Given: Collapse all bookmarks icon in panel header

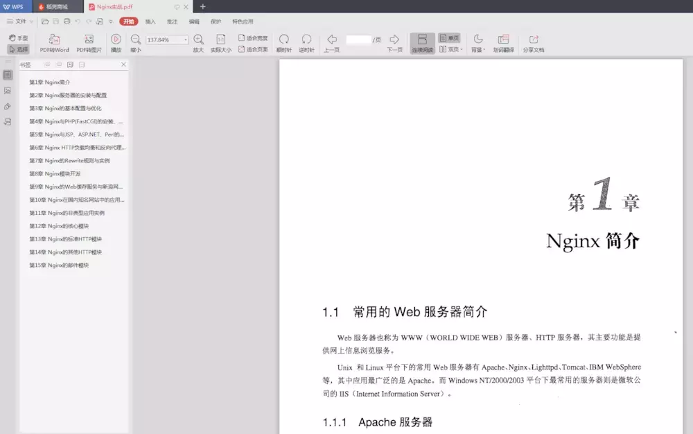Looking at the screenshot, I should (59, 64).
